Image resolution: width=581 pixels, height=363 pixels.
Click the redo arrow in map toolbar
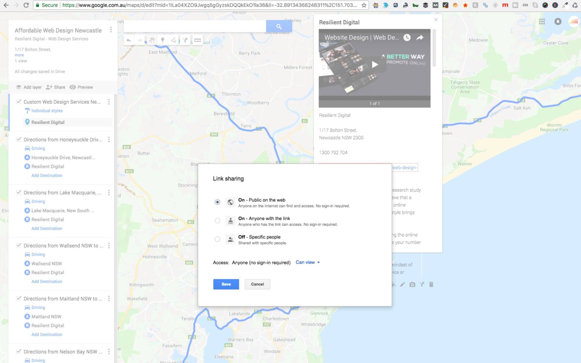[140, 40]
